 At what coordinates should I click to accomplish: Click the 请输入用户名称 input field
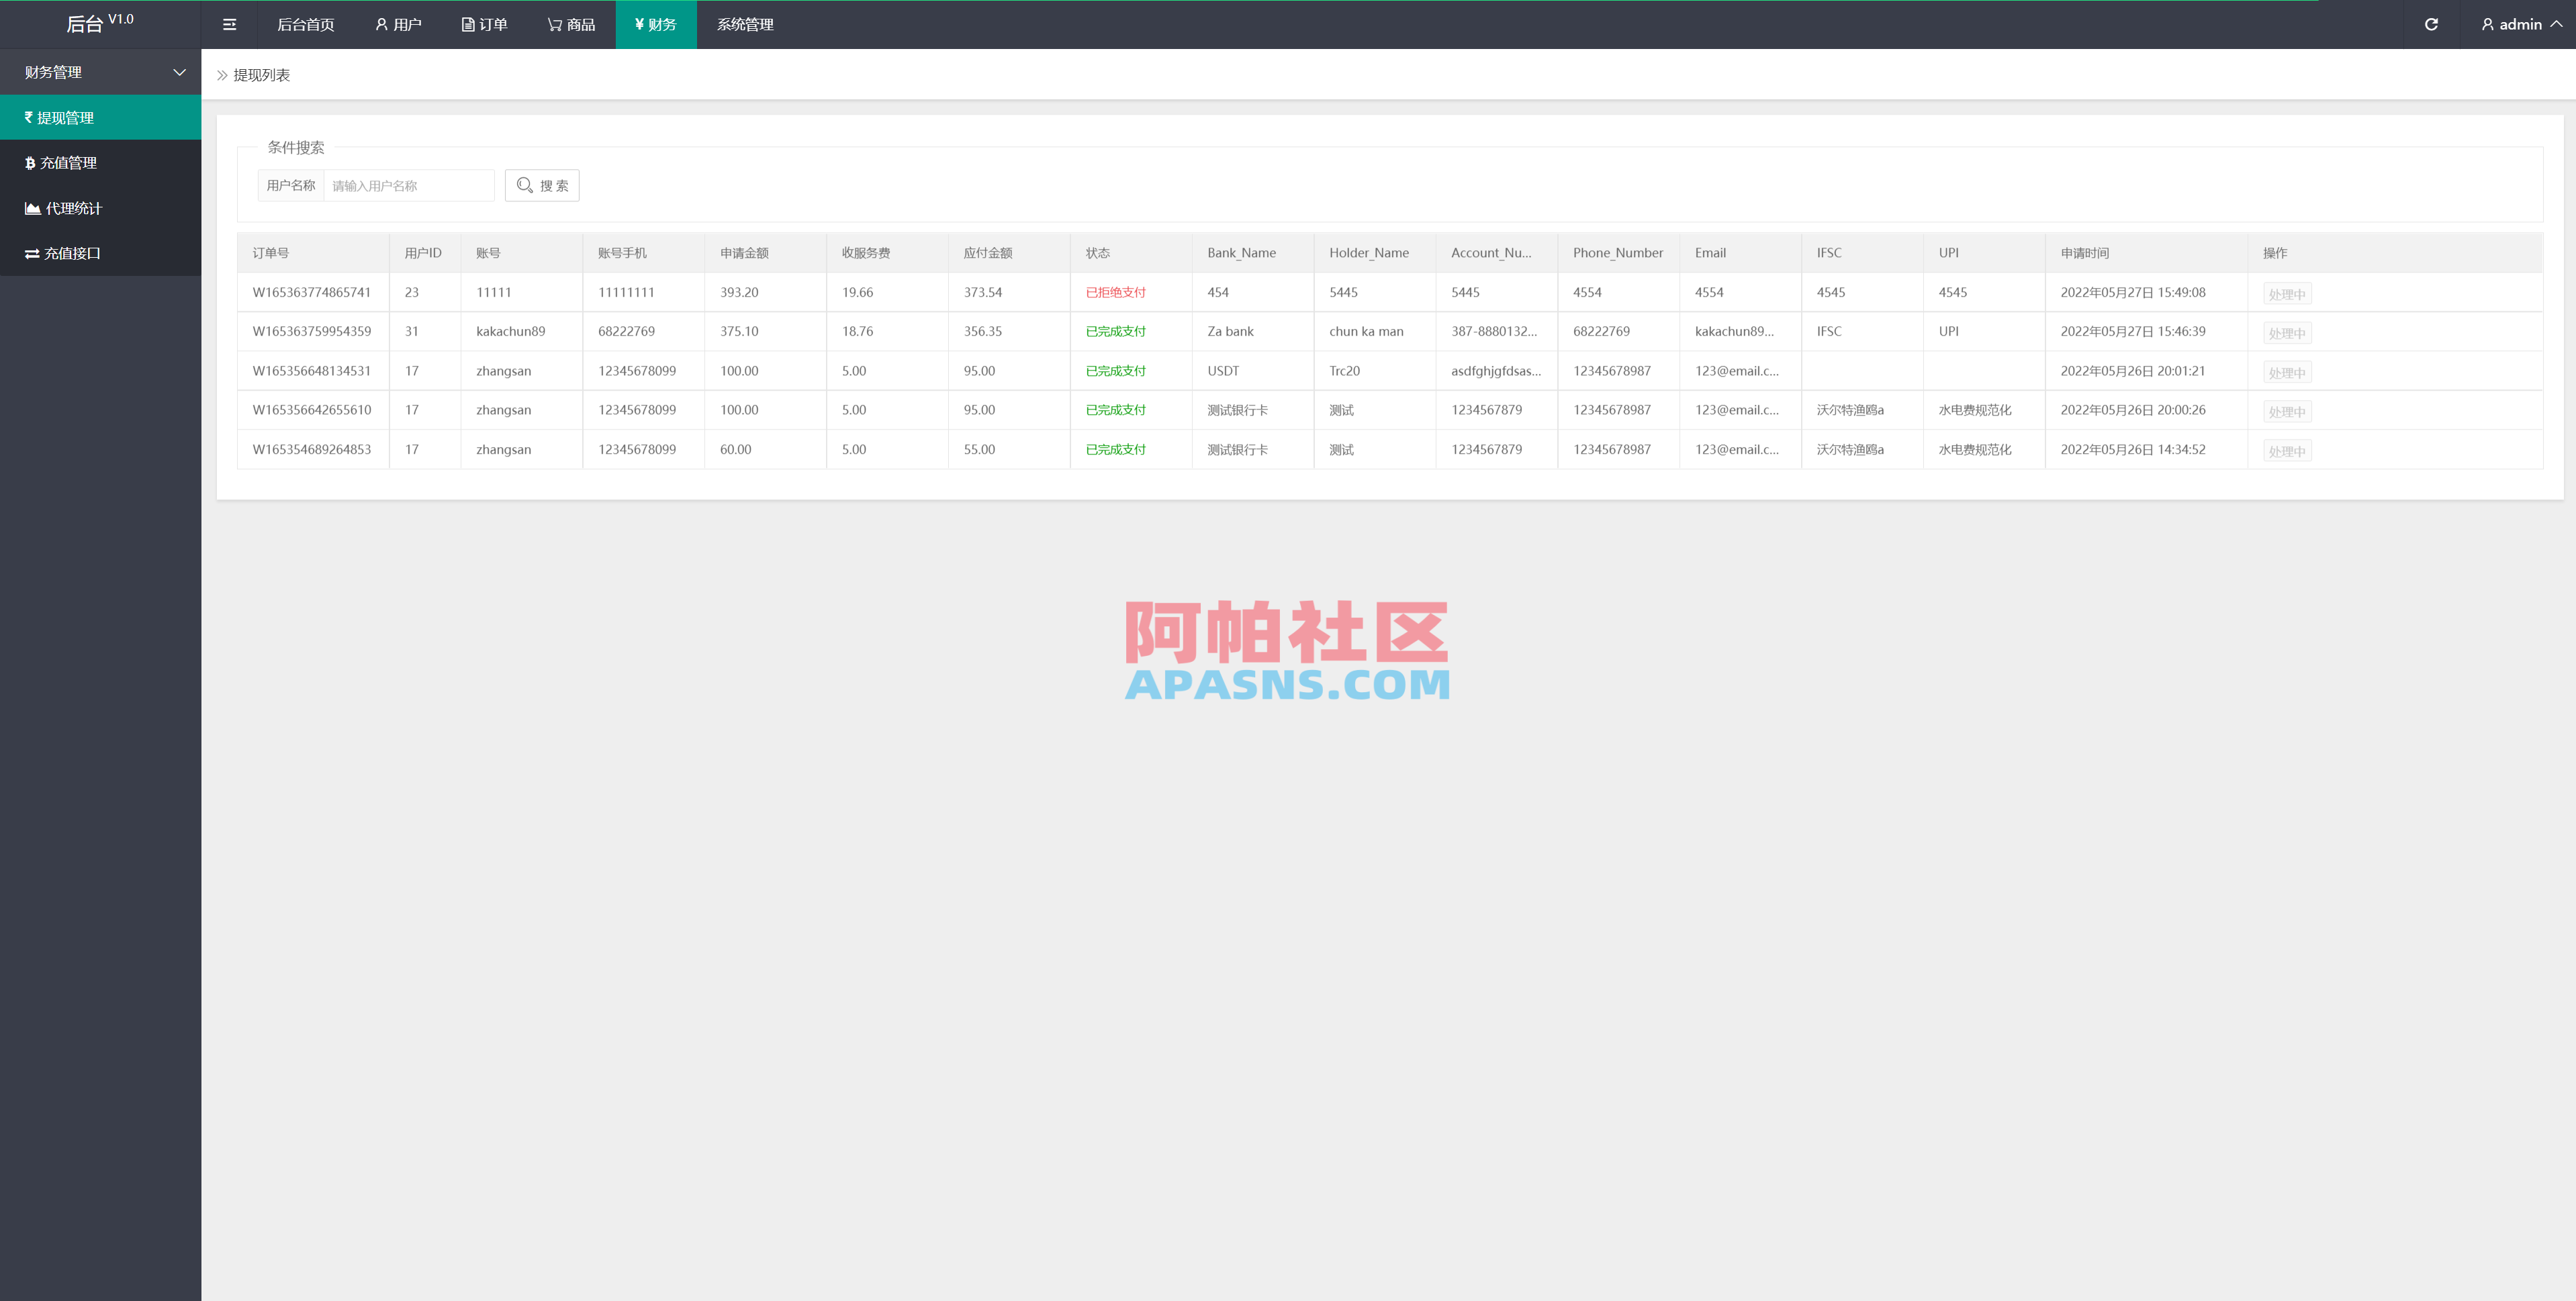point(409,185)
